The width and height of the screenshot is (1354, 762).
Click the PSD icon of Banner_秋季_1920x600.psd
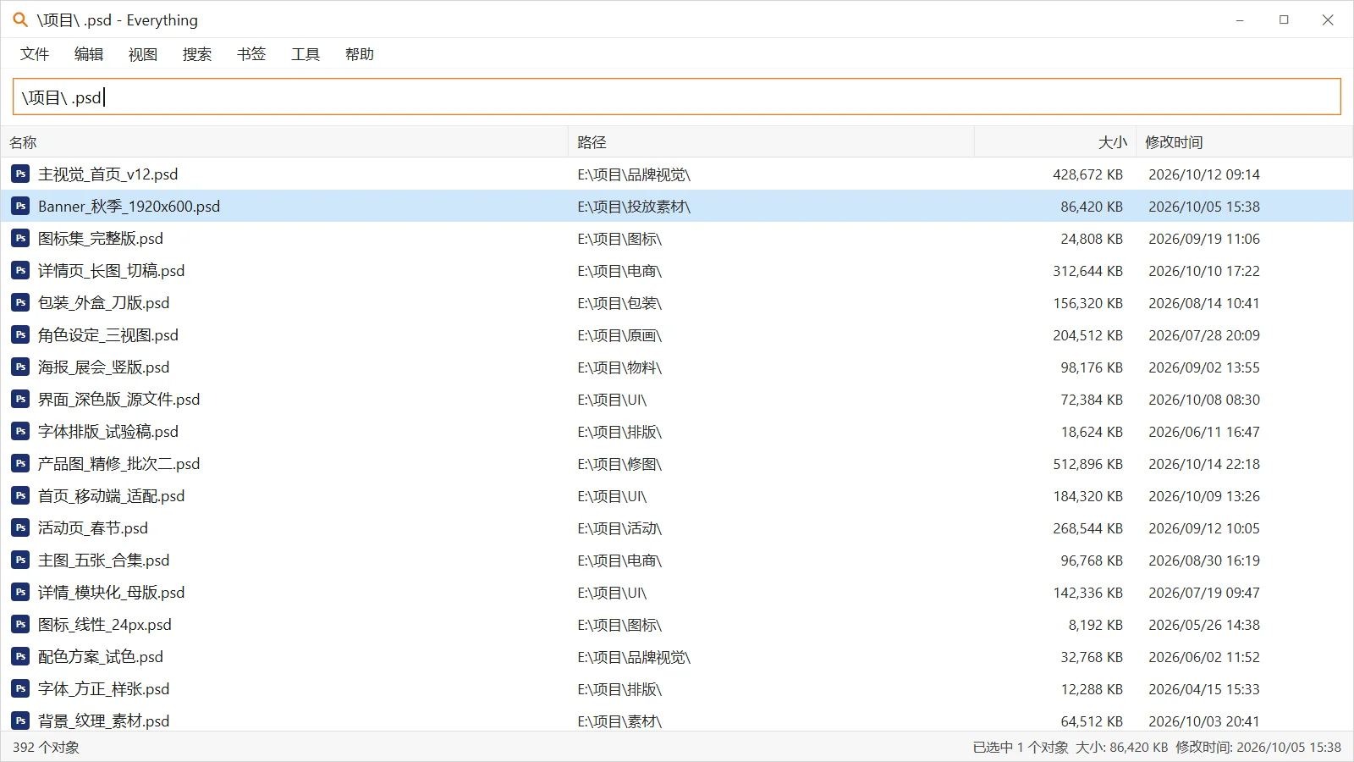click(20, 207)
